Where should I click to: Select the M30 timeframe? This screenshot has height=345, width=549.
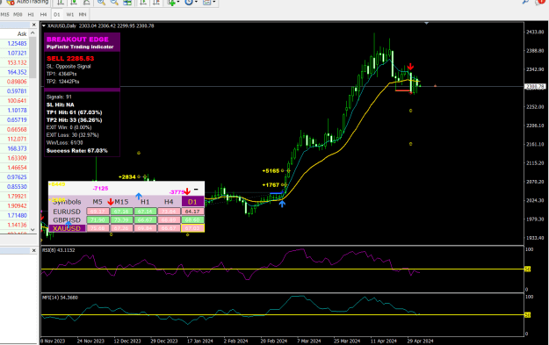point(18,14)
